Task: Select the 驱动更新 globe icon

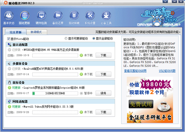Action: click(25, 16)
